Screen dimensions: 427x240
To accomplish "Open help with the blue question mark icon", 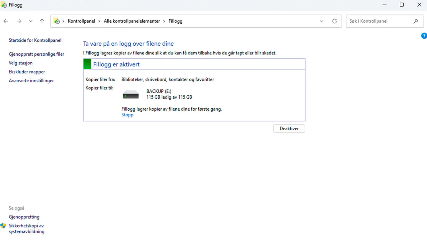I will point(424,36).
